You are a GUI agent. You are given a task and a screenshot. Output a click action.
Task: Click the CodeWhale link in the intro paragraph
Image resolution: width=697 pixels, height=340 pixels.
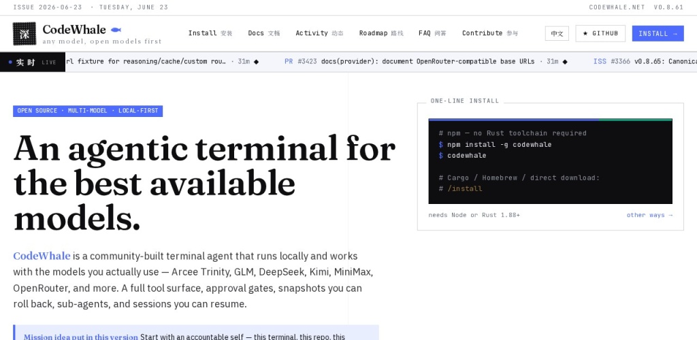(x=42, y=256)
